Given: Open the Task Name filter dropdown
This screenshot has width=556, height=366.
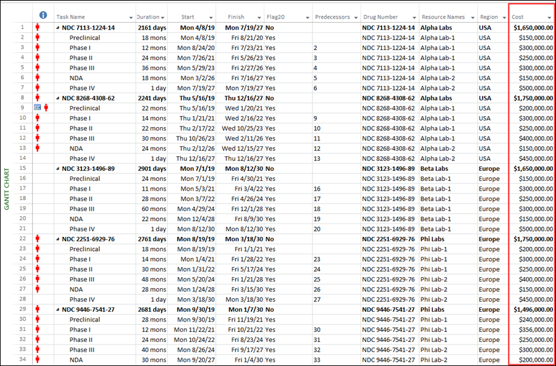Looking at the screenshot, I should (x=131, y=17).
